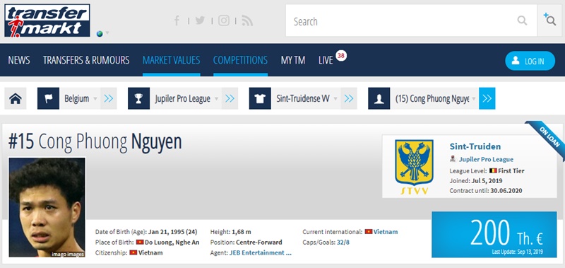Select Last Update: Sep 13, 2019 text
Image resolution: width=565 pixels, height=268 pixels.
pos(518,252)
